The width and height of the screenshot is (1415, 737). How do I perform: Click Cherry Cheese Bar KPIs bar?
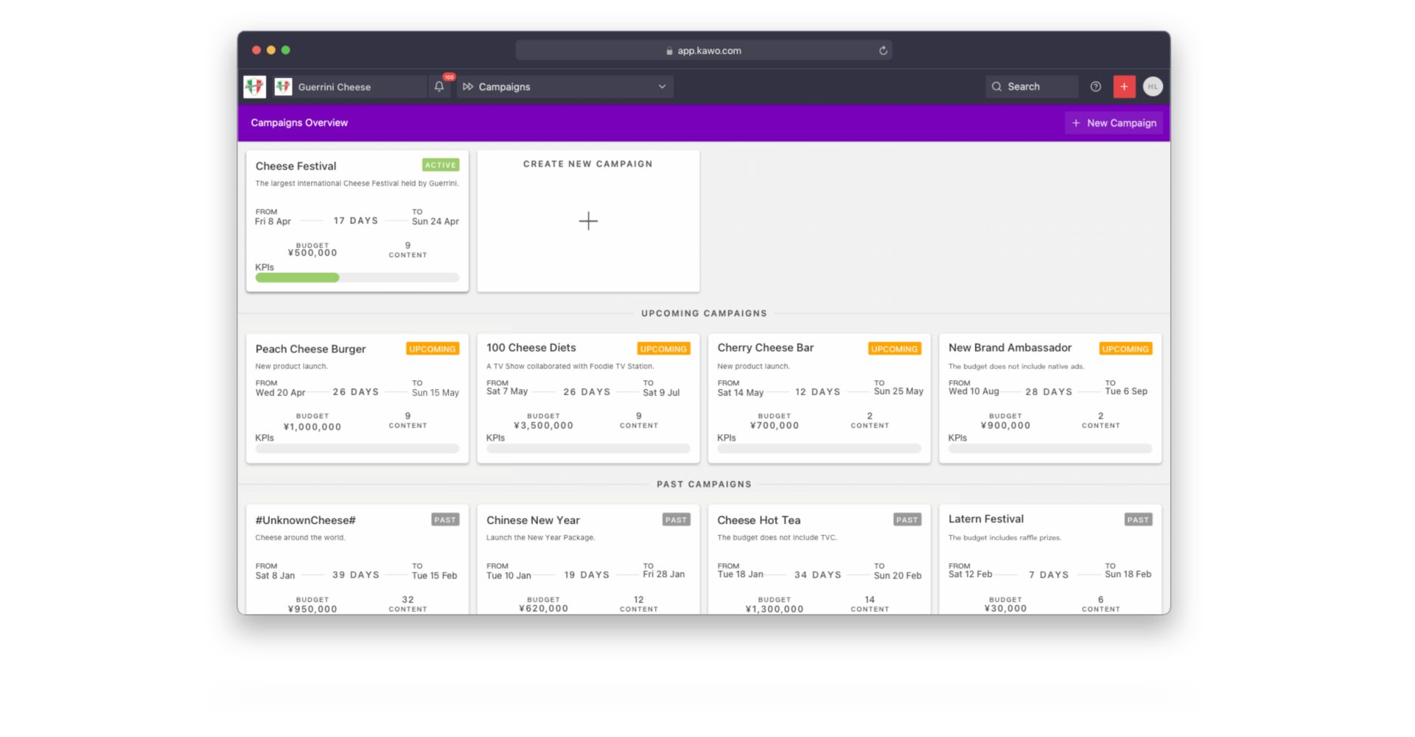pyautogui.click(x=820, y=448)
